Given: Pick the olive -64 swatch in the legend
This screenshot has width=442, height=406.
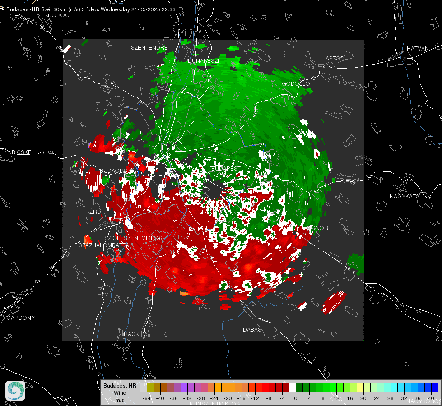Looking at the screenshot, I should coord(150,388).
